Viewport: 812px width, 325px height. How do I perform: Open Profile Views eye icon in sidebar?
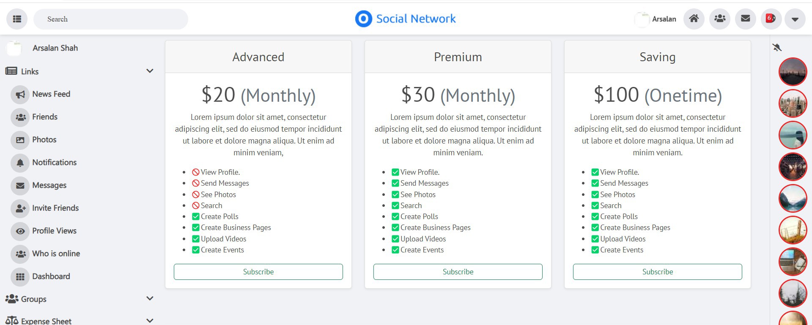pyautogui.click(x=20, y=231)
